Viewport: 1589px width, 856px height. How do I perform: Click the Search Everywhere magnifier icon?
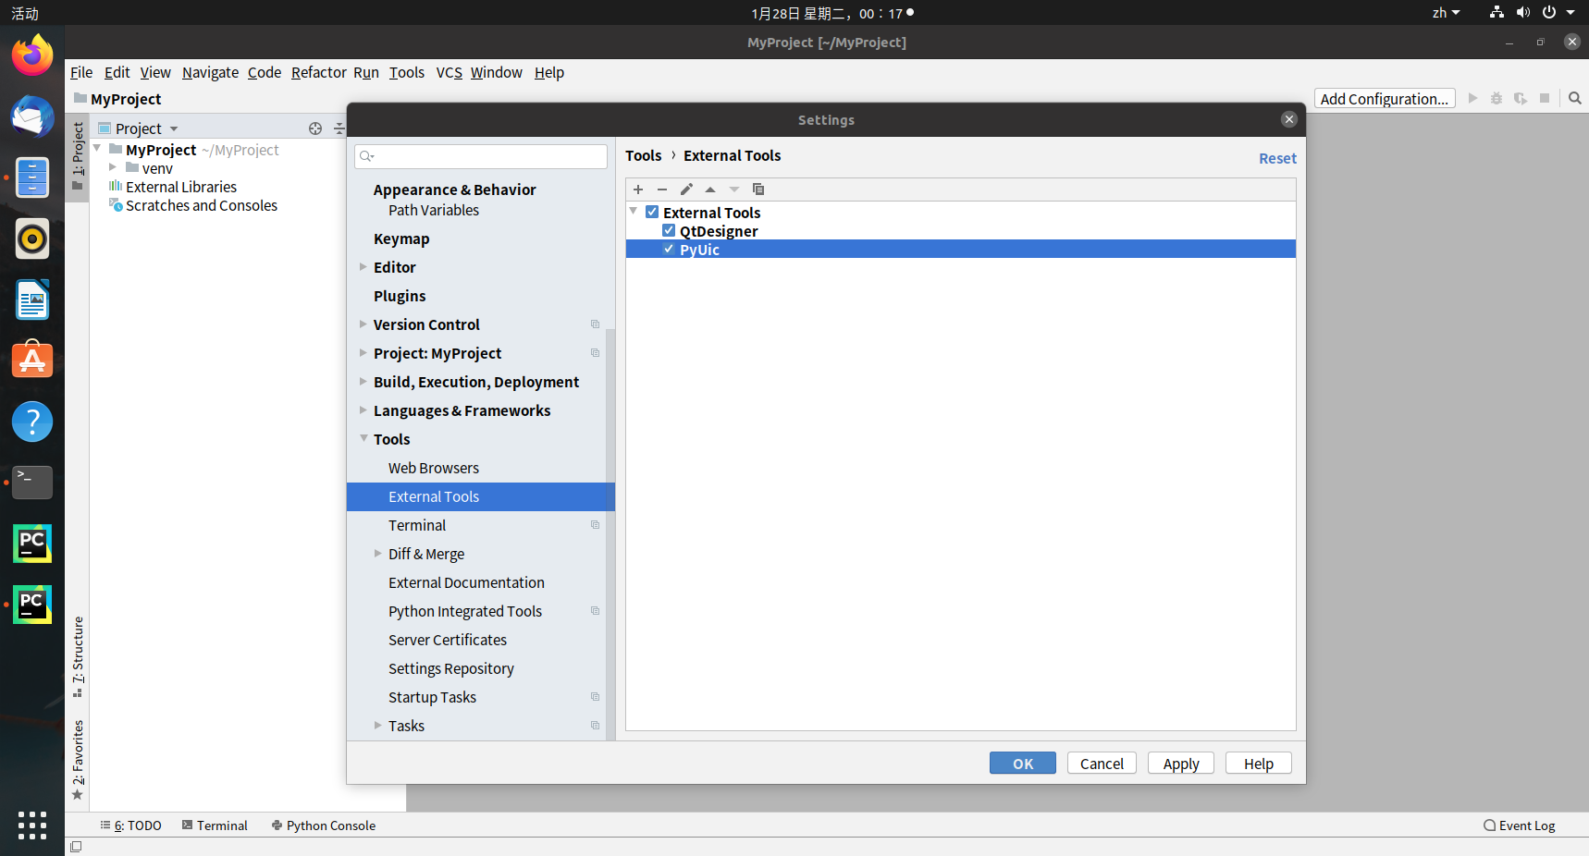point(1575,98)
